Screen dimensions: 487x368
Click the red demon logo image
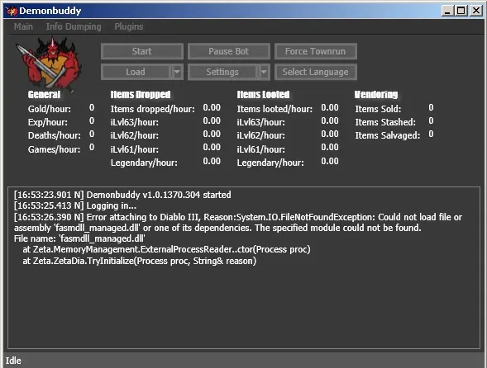(50, 63)
